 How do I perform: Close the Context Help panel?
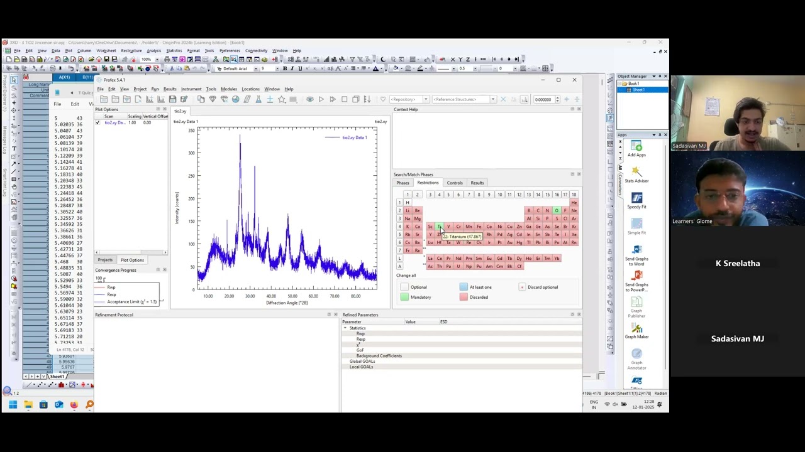coord(579,109)
